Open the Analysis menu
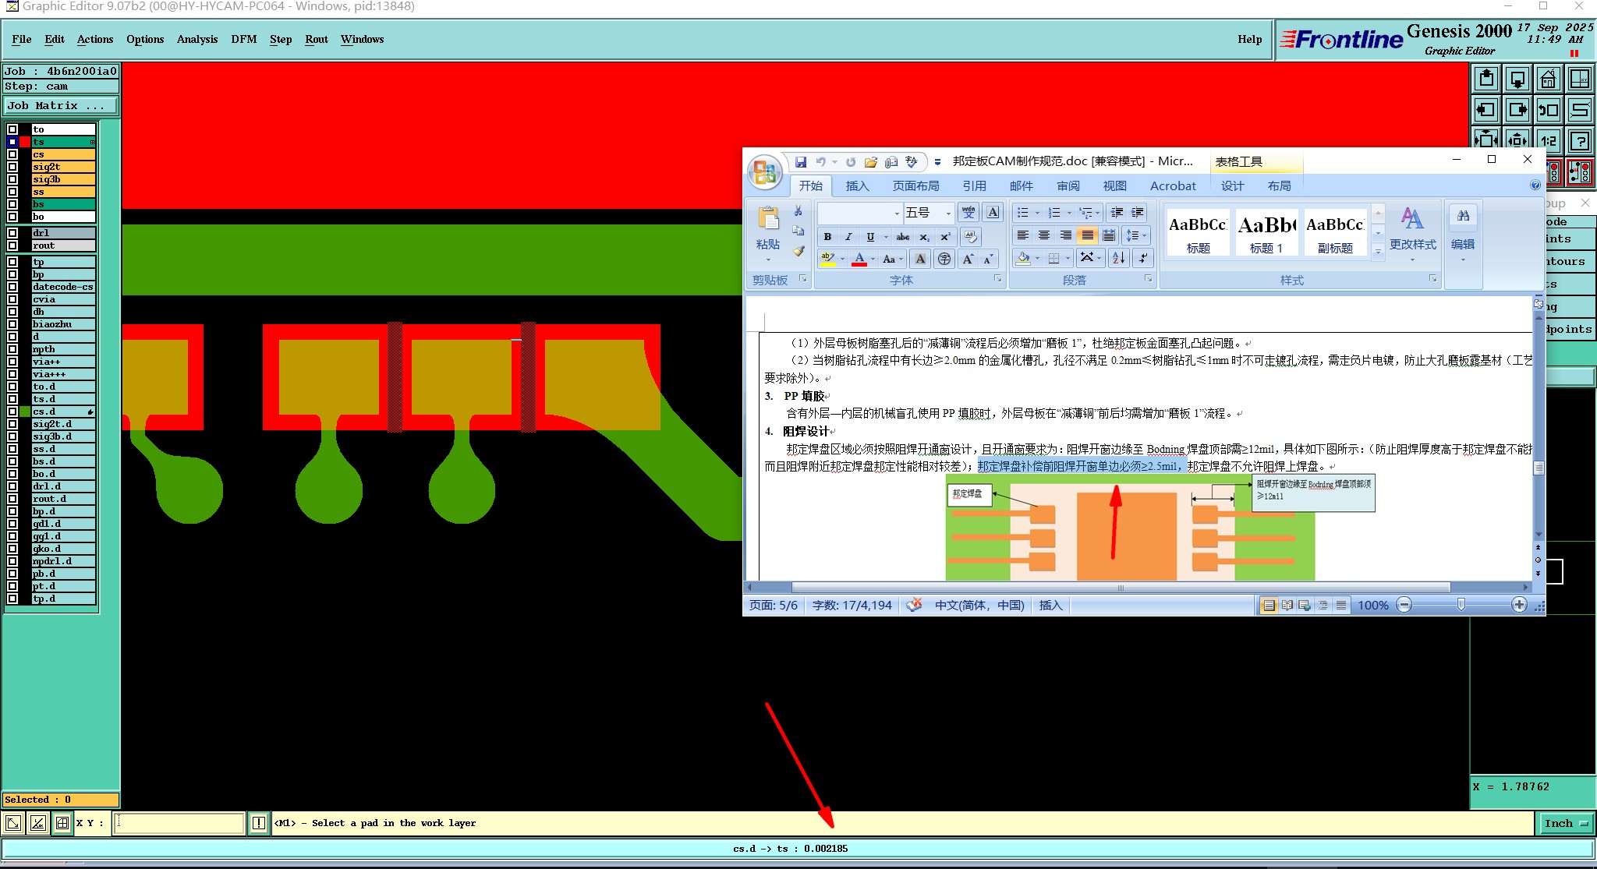Screen dimensions: 1597x869 coord(197,39)
